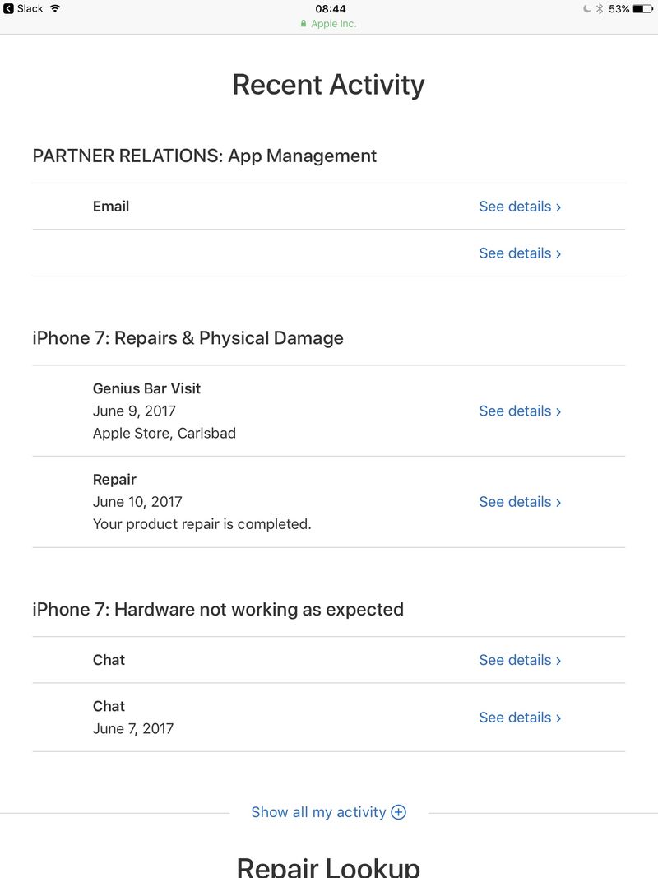The height and width of the screenshot is (878, 658).
Task: Click the plus circle icon beside Show all my activity
Action: pos(398,812)
